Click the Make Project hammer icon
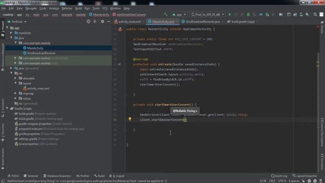325x183 pixels. click(x=166, y=14)
